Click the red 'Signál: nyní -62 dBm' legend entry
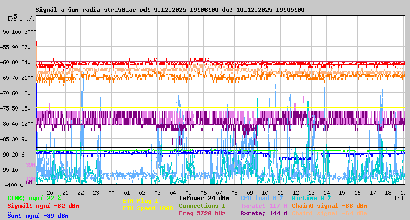This screenshot has width=410, height=220. click(x=43, y=206)
